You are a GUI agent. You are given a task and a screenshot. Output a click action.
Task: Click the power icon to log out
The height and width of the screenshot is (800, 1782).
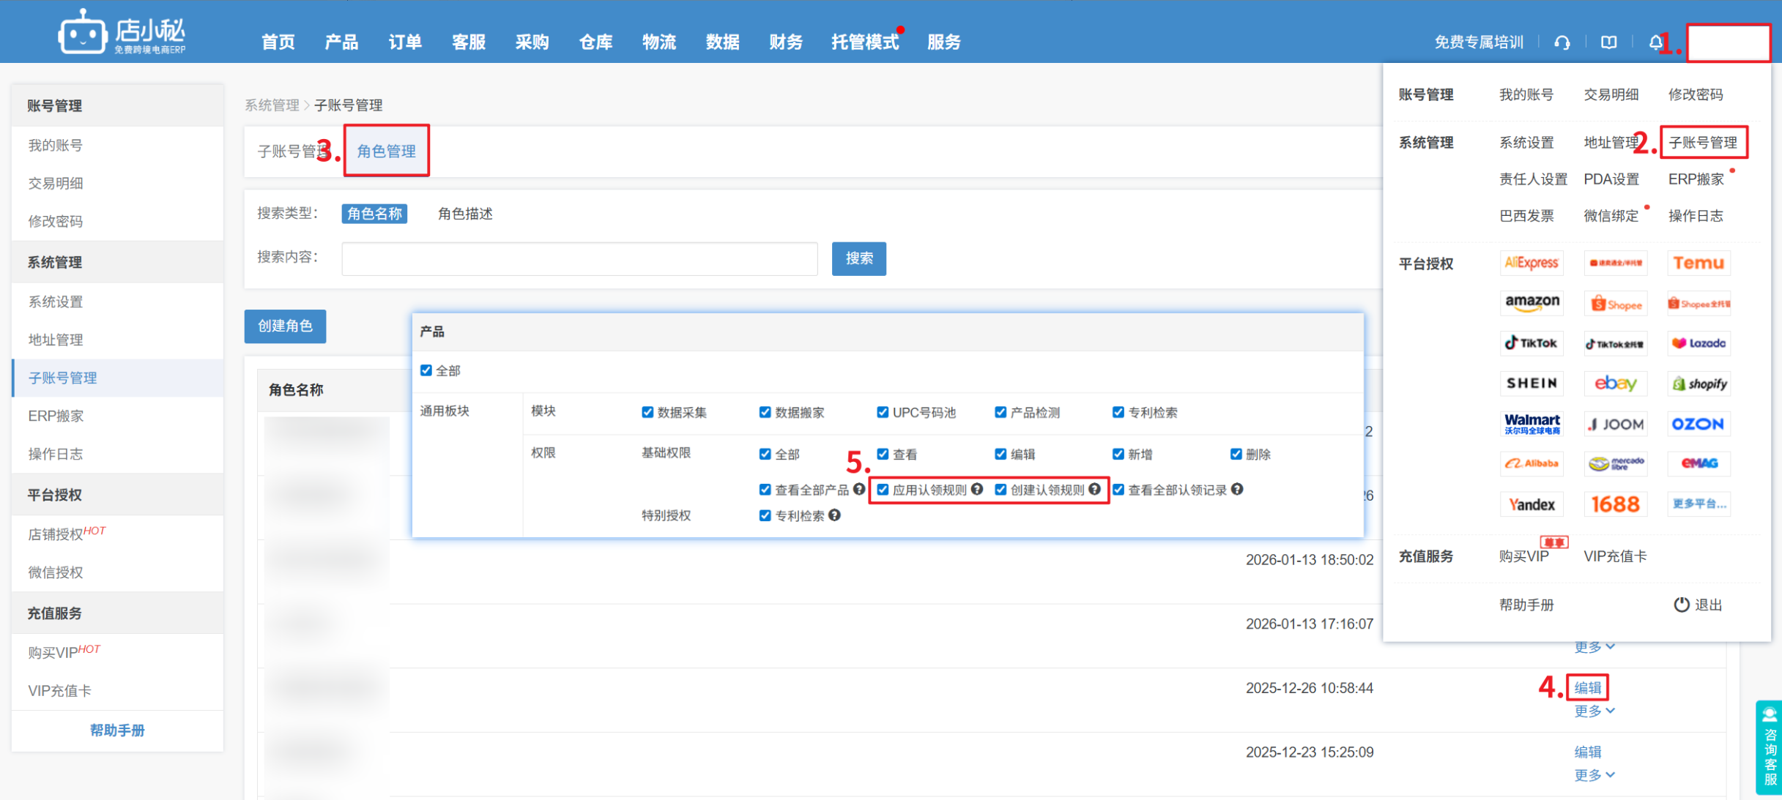(x=1681, y=605)
